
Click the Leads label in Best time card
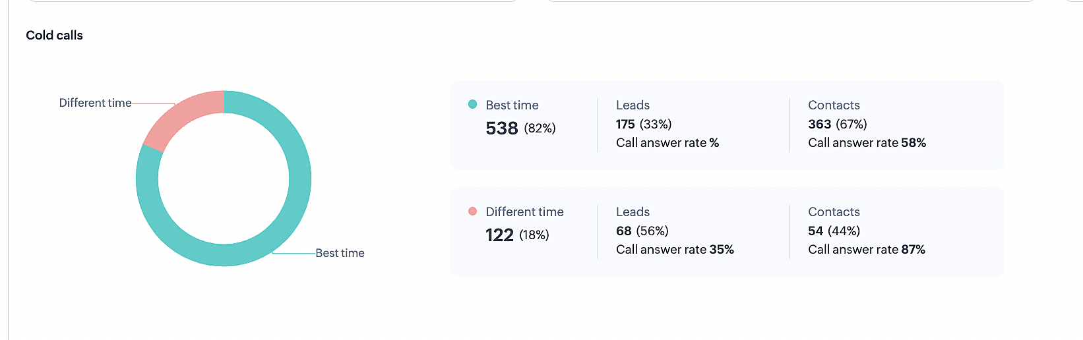point(633,105)
